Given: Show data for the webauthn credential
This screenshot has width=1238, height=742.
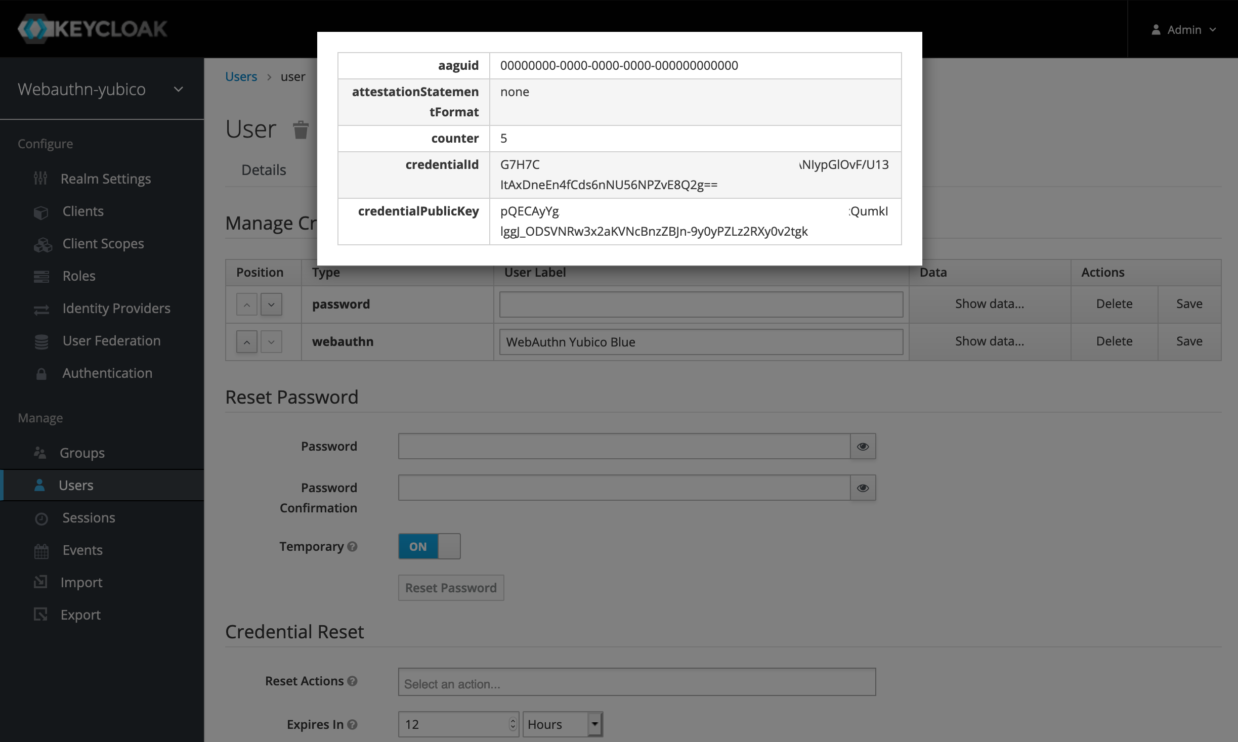Looking at the screenshot, I should coord(989,341).
